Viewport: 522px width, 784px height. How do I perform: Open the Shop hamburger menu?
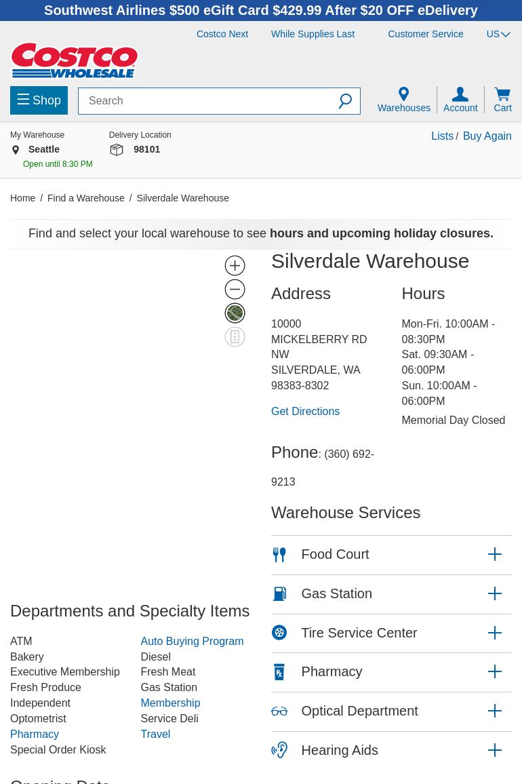[39, 100]
